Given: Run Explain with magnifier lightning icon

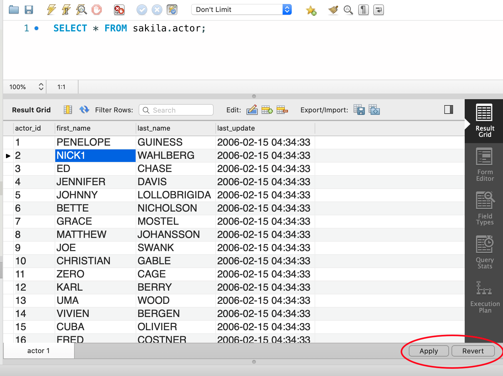Looking at the screenshot, I should pyautogui.click(x=81, y=10).
